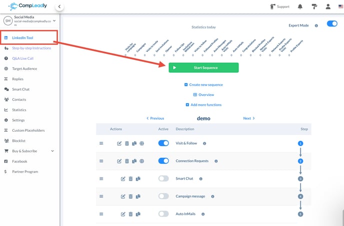Open the language flag selector
The width and height of the screenshot is (344, 226).
[338, 6]
